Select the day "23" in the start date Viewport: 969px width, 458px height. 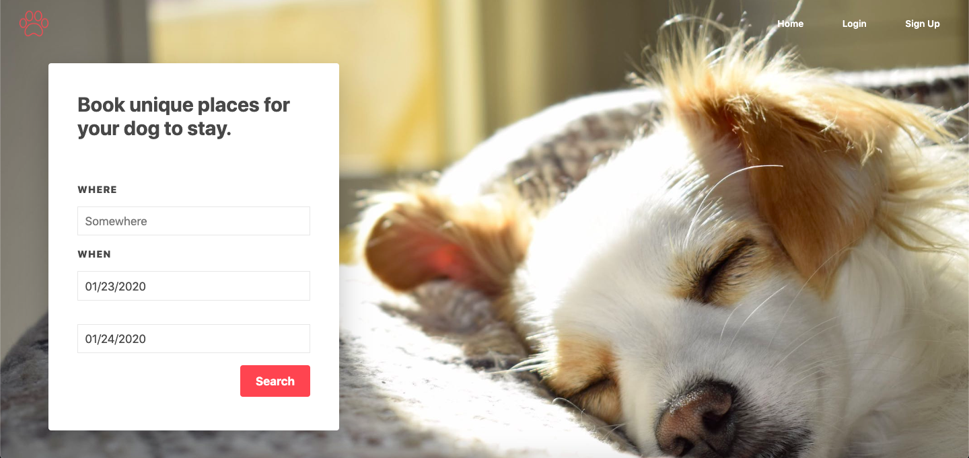[108, 287]
